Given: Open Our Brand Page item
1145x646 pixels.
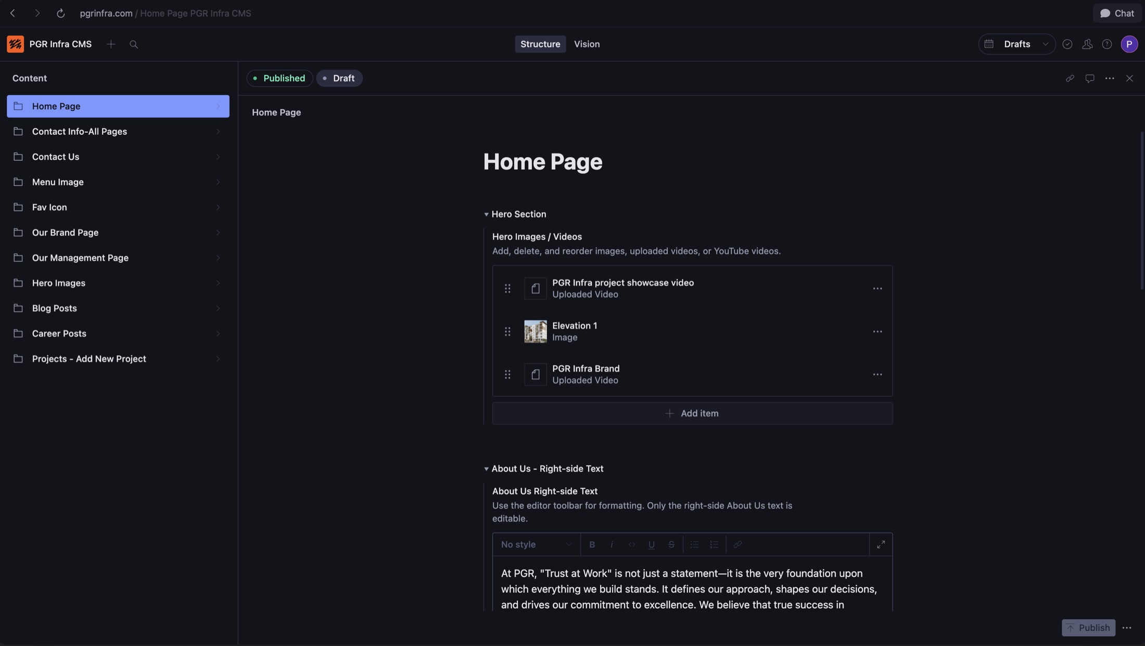Looking at the screenshot, I should point(118,233).
